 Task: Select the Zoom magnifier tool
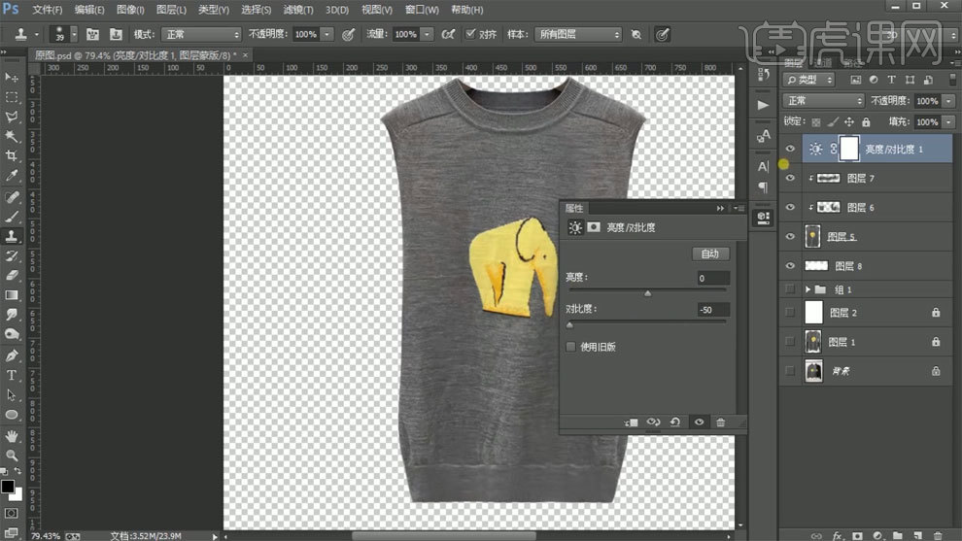pyautogui.click(x=12, y=455)
